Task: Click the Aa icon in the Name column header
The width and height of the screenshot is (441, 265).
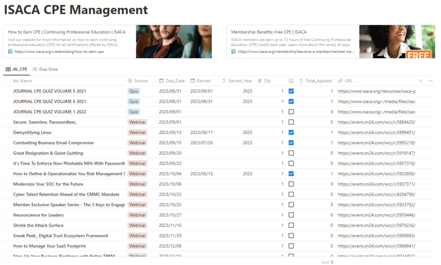Action: (x=16, y=81)
